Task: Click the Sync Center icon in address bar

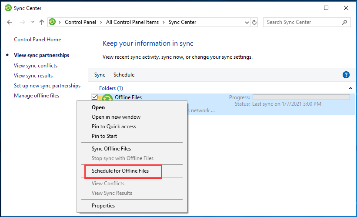Action: click(x=53, y=22)
